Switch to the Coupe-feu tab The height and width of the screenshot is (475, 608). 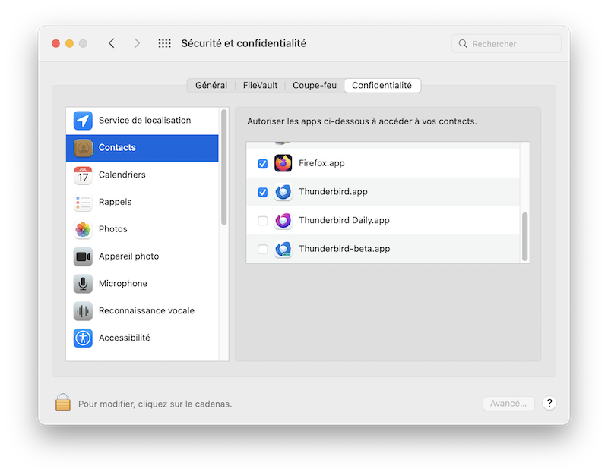click(314, 86)
